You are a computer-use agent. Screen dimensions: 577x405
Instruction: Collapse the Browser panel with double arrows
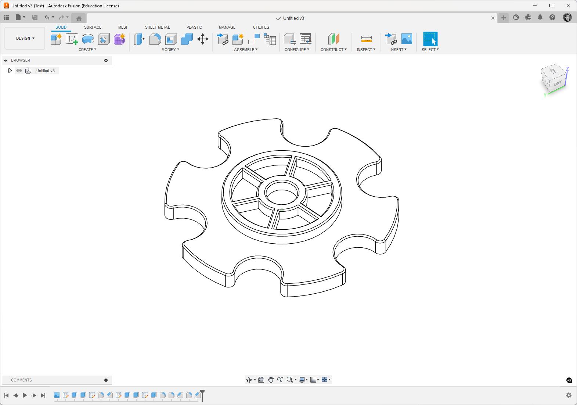[6, 60]
